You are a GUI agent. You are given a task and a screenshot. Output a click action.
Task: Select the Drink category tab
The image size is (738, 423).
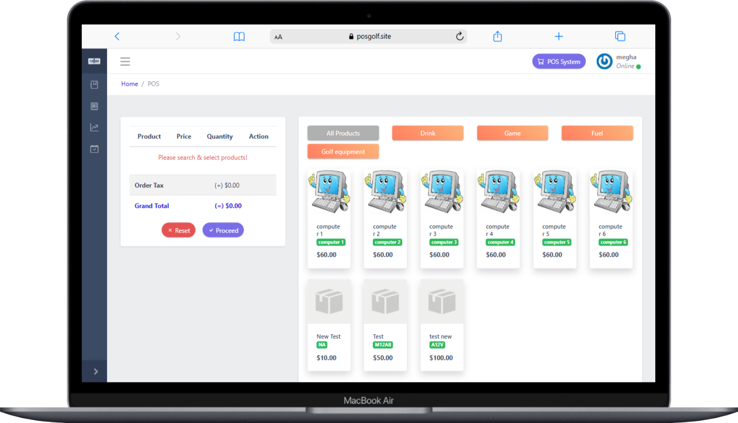[428, 133]
